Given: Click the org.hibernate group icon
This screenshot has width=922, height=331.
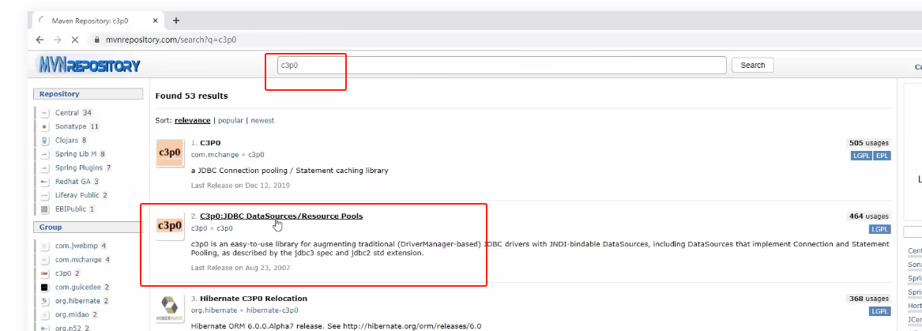Looking at the screenshot, I should tap(45, 301).
